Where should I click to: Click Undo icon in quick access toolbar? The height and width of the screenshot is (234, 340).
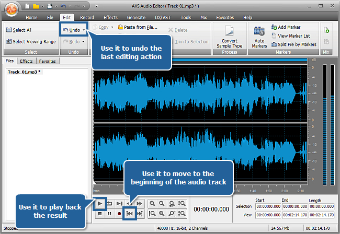(63, 6)
